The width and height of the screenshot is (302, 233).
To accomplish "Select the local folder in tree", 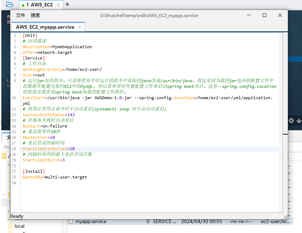I will [x=19, y=226].
